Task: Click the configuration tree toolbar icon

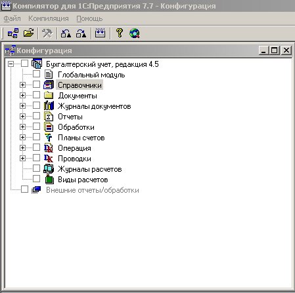Action: [x=13, y=33]
